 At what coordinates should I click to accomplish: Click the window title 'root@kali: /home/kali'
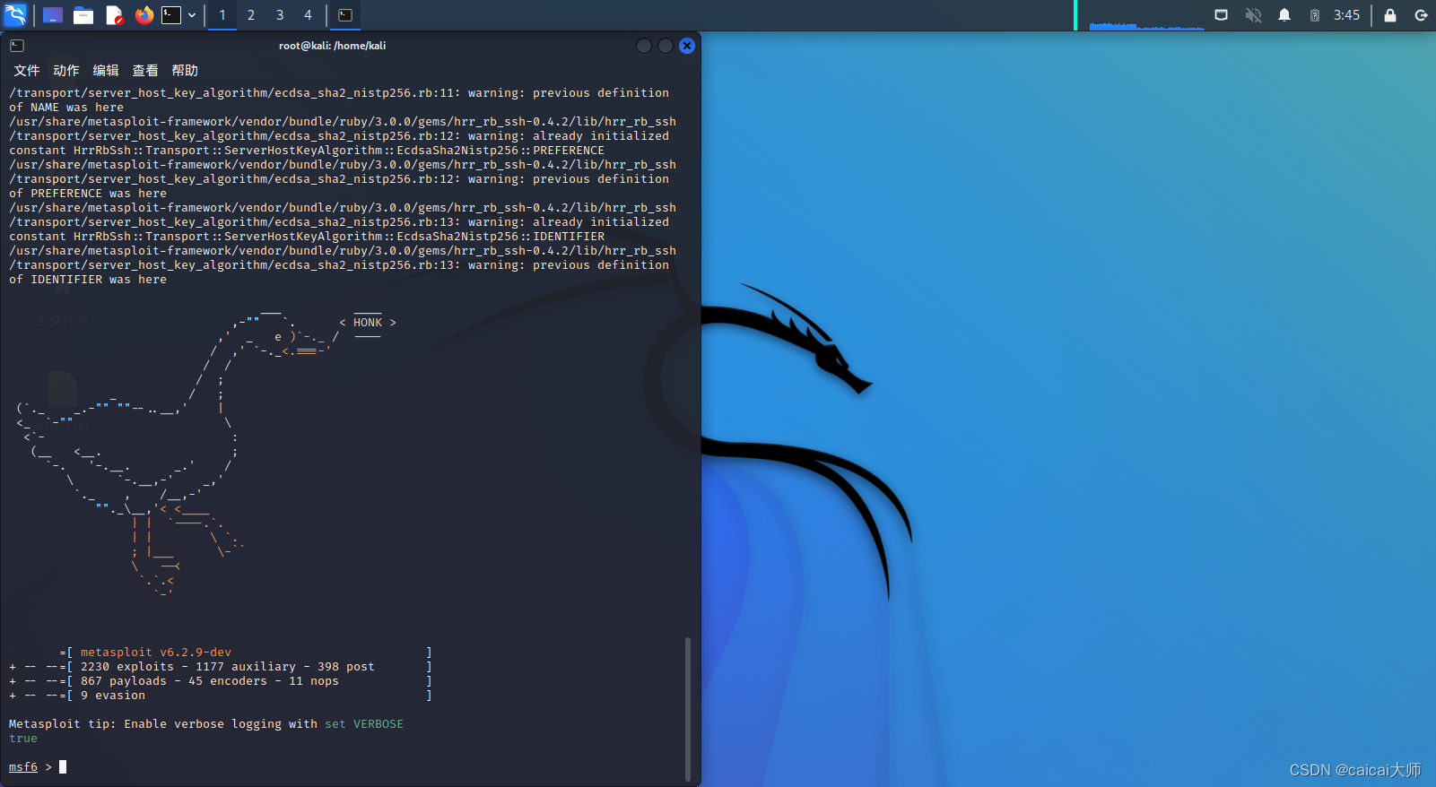tap(333, 46)
